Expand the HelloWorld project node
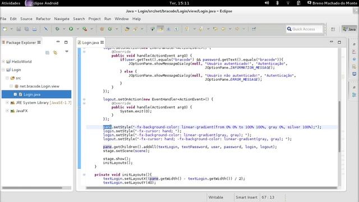Viewport: 359px width, 202px height. pos(3,61)
